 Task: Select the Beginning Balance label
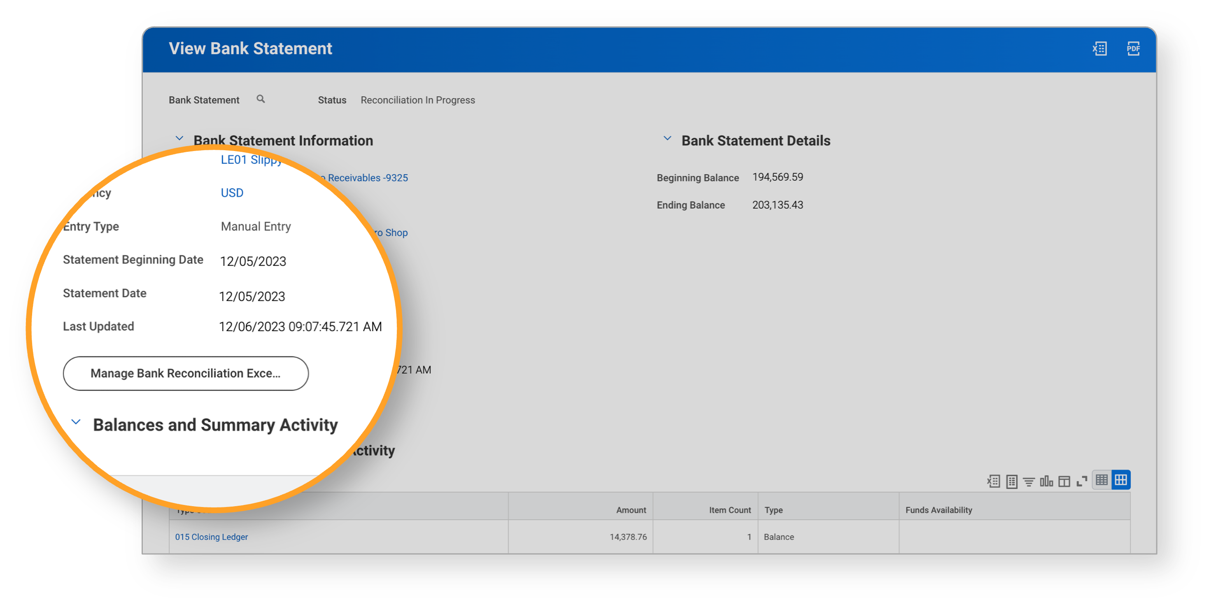[x=697, y=178]
